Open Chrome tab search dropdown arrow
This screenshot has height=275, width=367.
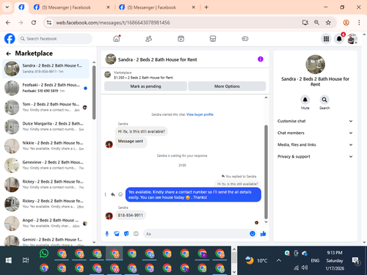pos(7,7)
